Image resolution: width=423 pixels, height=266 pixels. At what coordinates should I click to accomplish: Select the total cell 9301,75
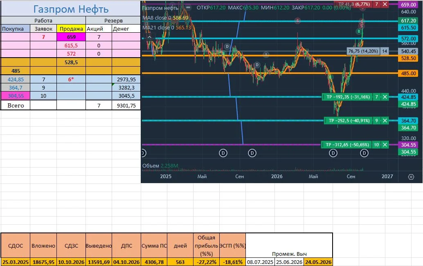[126, 105]
